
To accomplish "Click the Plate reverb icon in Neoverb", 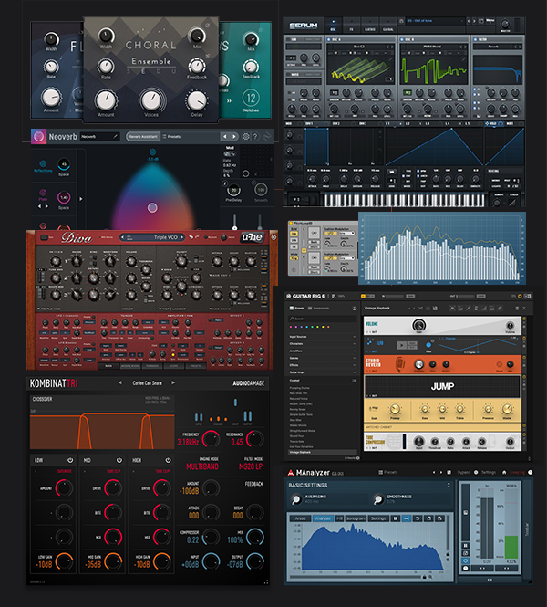I will (x=43, y=193).
